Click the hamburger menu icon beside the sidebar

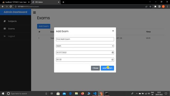[x=35, y=13]
